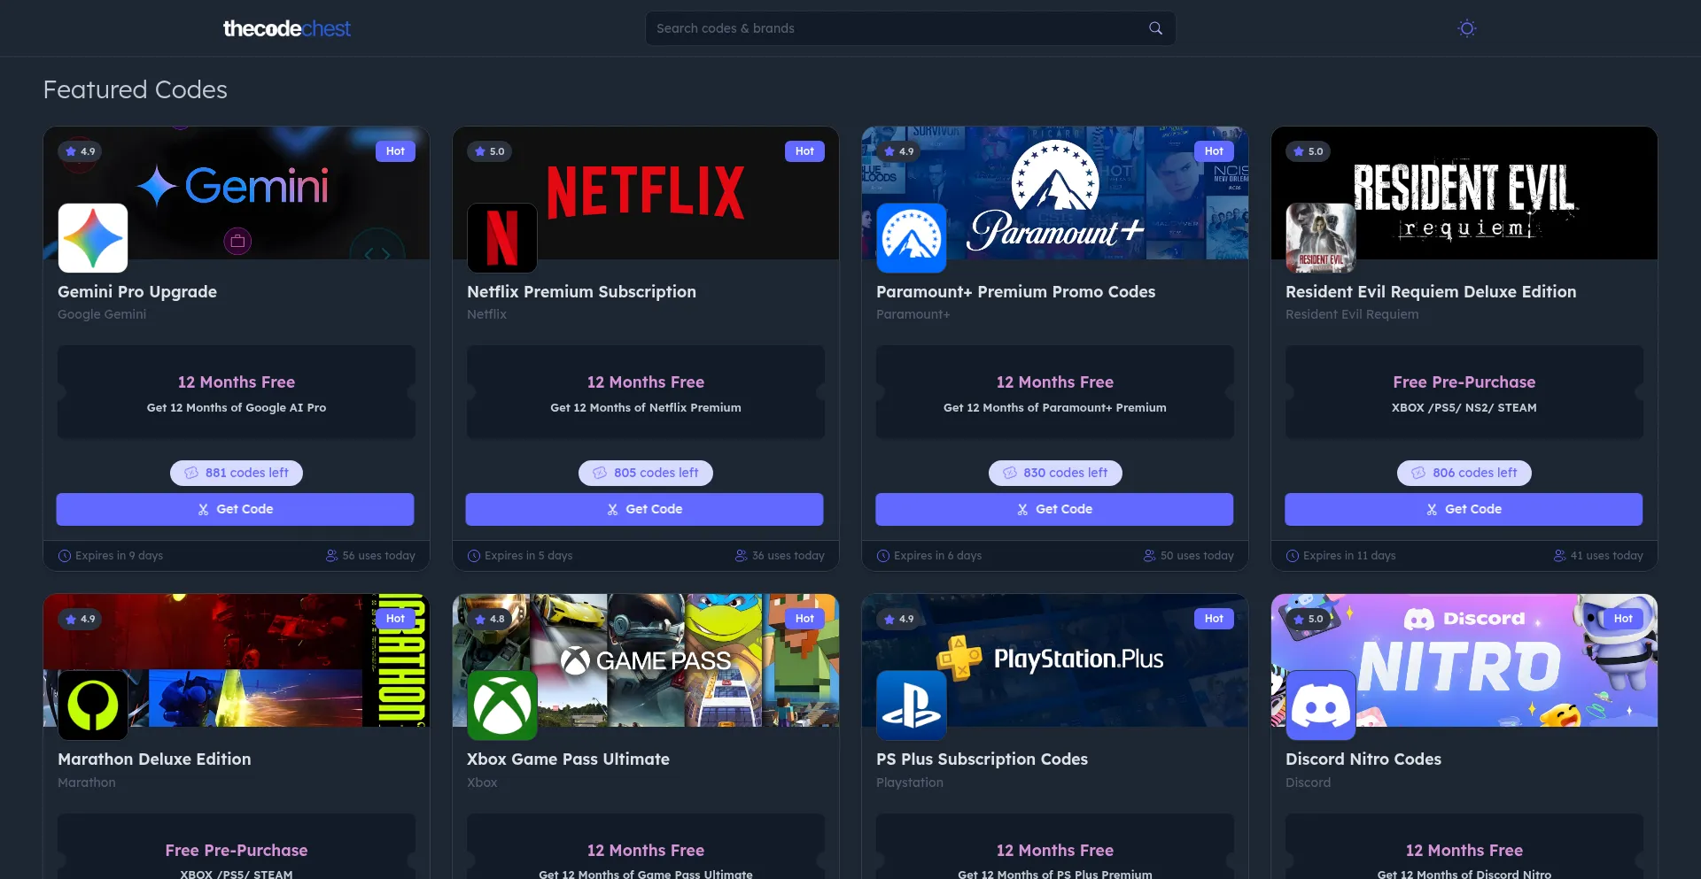Get Code for Gemini Pro Upgrade
This screenshot has width=1701, height=879.
pos(236,509)
